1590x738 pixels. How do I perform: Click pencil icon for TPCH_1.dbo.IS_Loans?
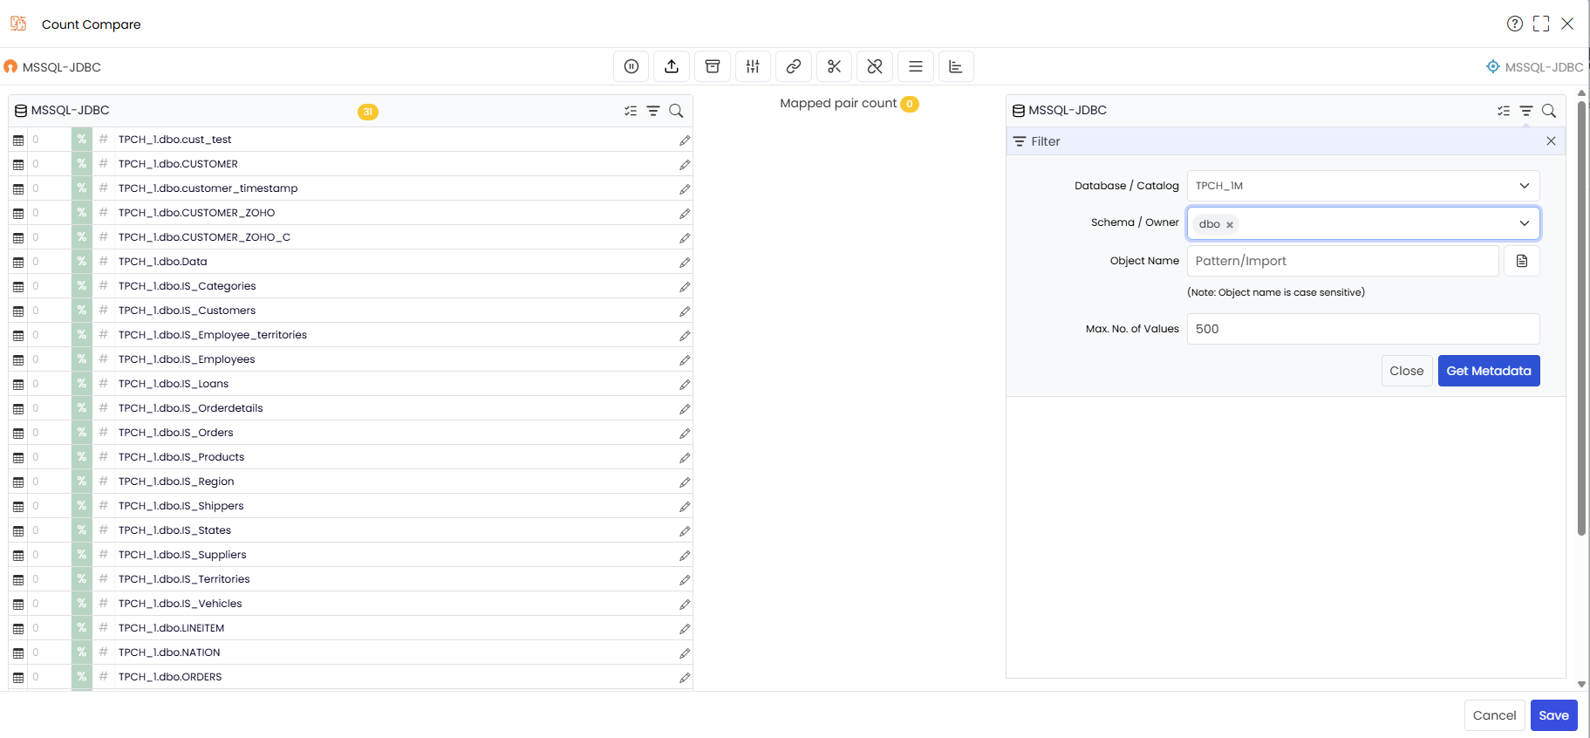pos(685,384)
